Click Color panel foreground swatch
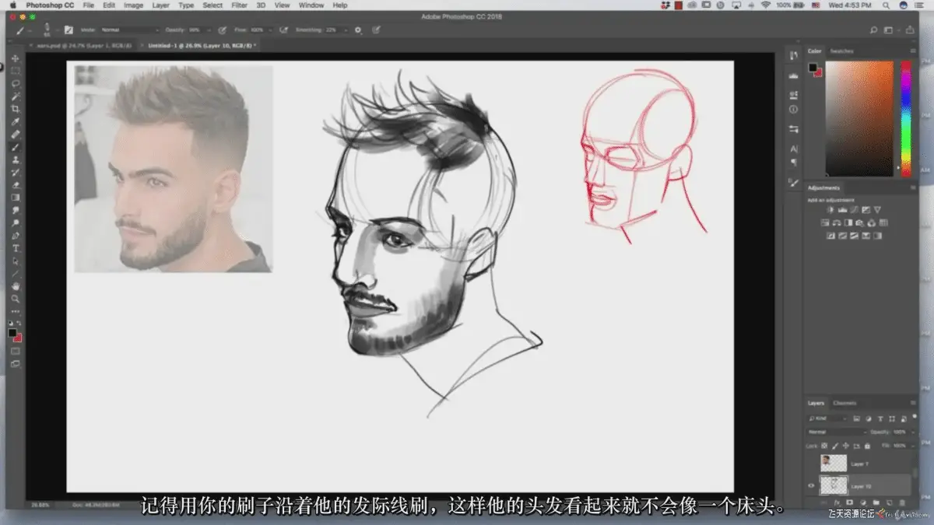 pyautogui.click(x=813, y=68)
